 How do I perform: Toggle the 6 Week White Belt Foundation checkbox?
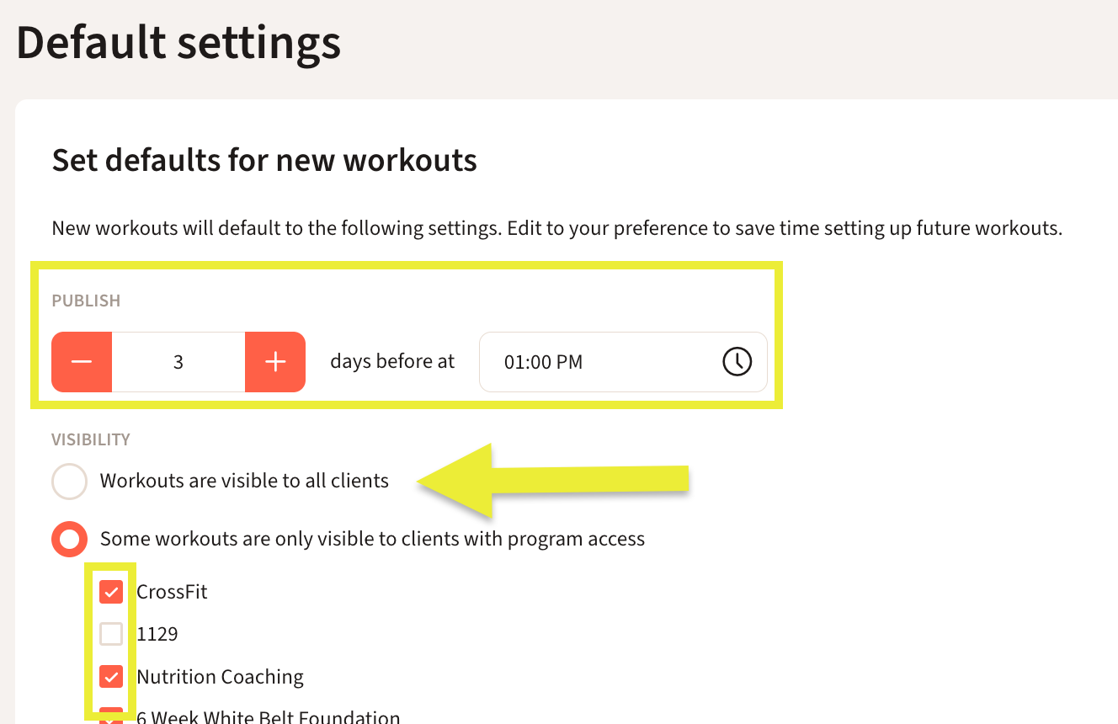tap(111, 717)
